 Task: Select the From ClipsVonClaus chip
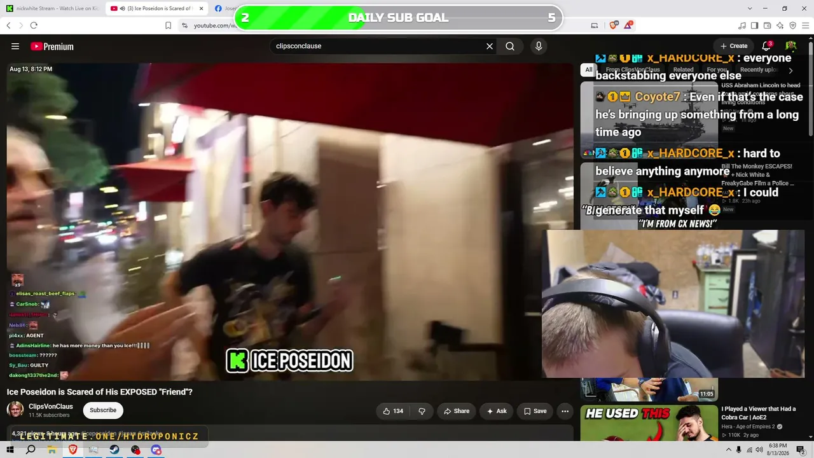pyautogui.click(x=633, y=70)
